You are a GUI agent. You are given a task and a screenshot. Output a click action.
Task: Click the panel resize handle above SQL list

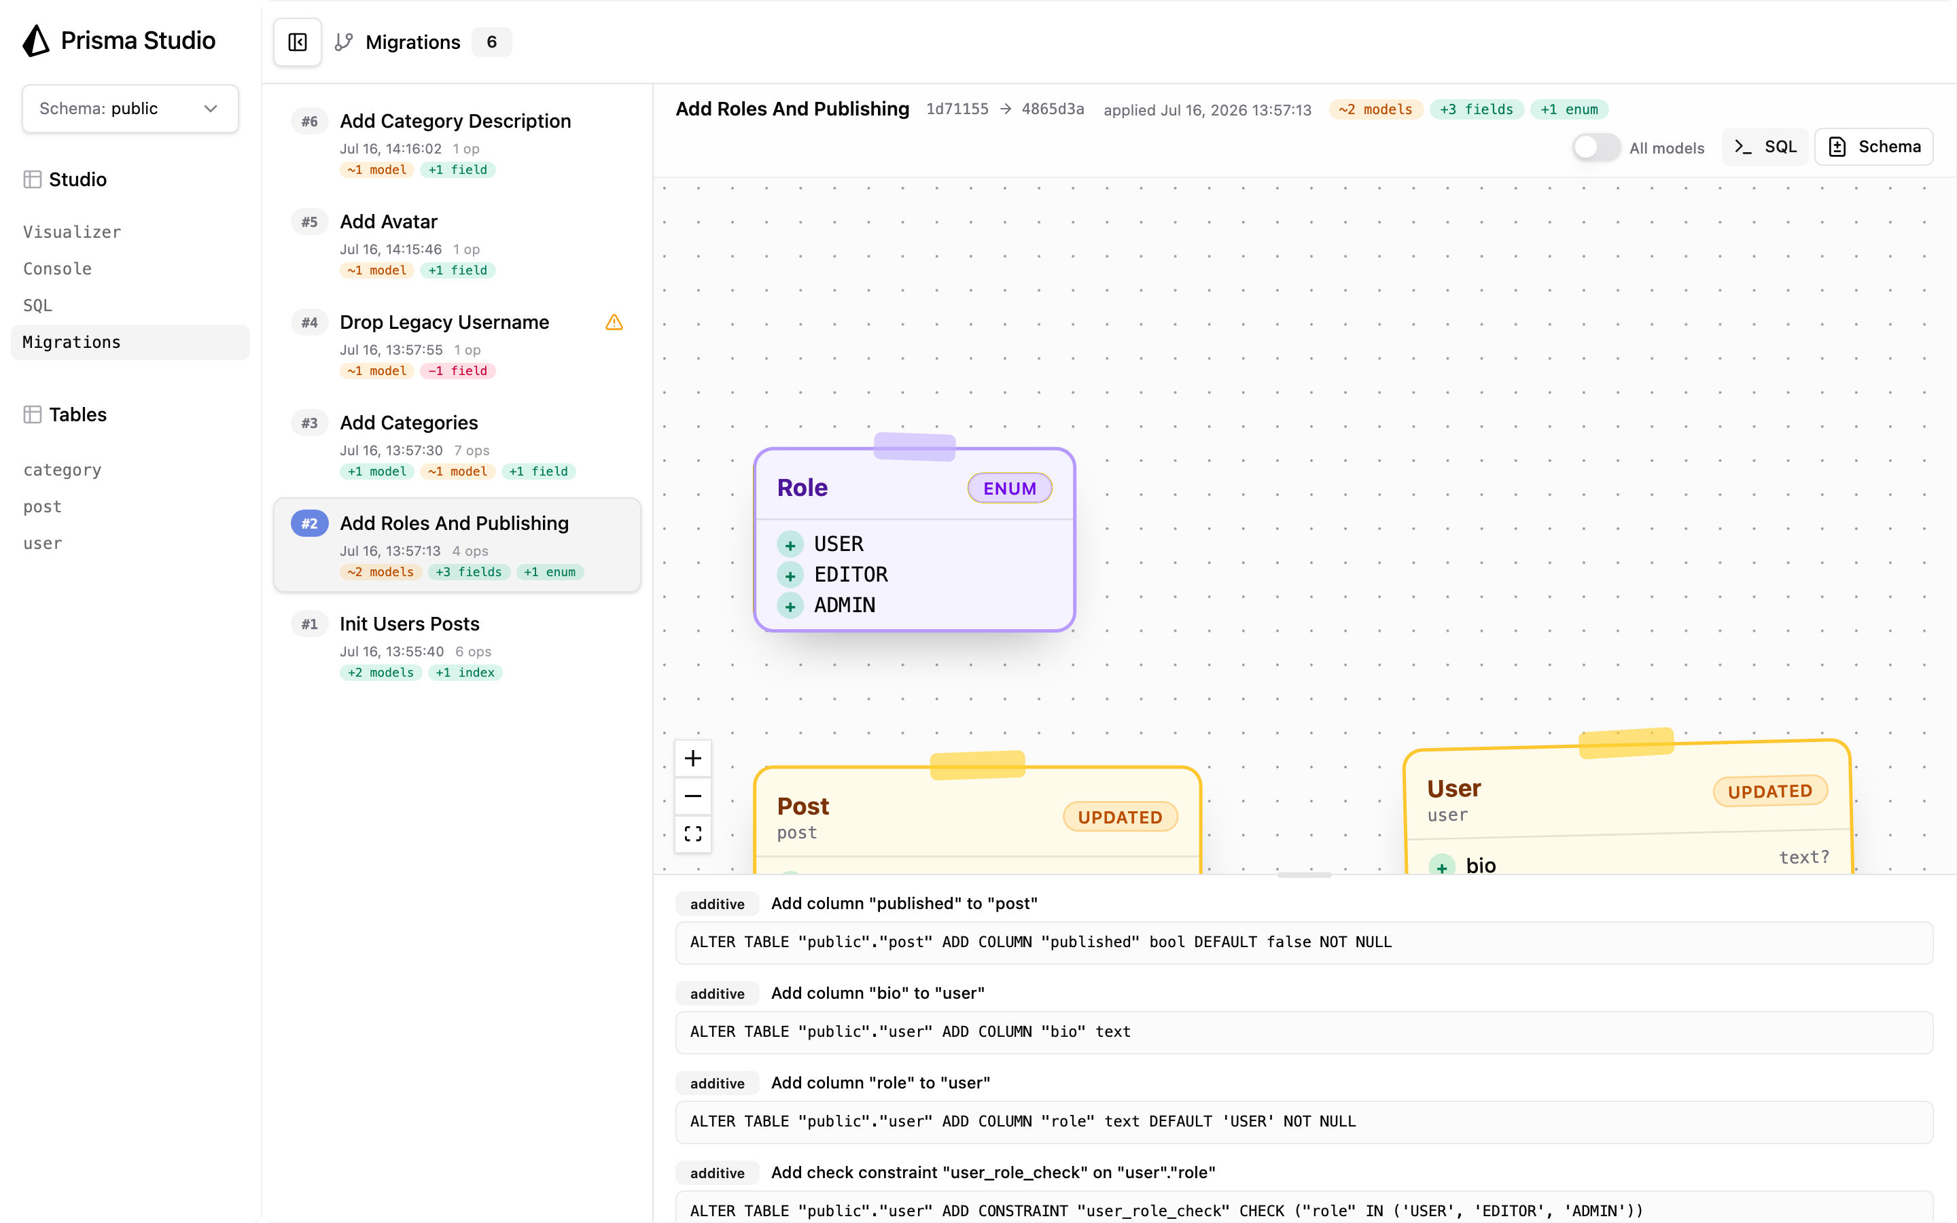coord(1303,875)
